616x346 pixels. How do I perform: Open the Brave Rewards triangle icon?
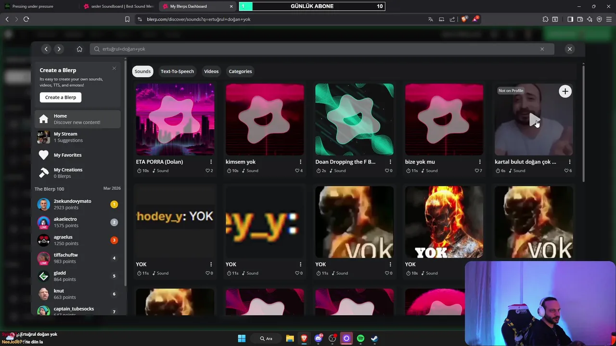click(x=475, y=19)
